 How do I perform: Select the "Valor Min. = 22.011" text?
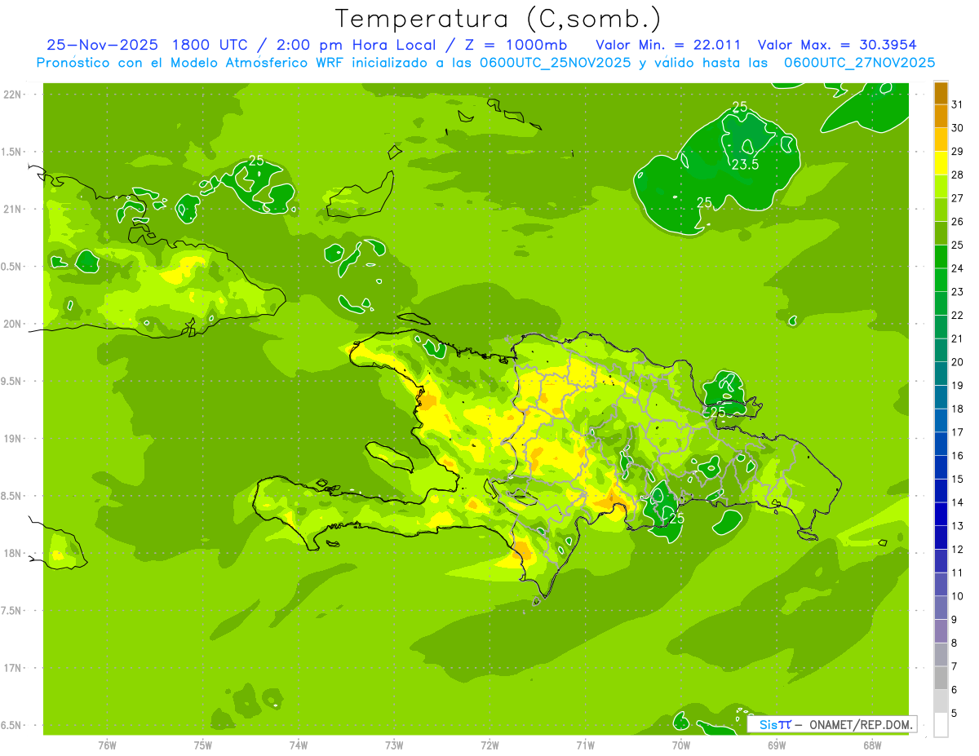(668, 45)
